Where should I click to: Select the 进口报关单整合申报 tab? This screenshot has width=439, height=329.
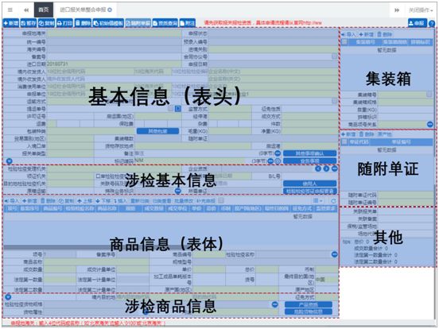pos(85,10)
